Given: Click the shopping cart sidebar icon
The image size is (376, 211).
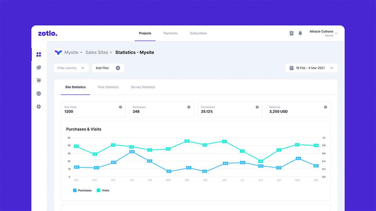Looking at the screenshot, I should pos(39,81).
